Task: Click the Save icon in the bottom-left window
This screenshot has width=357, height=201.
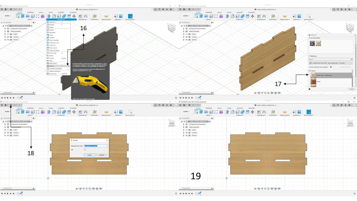Action: click(x=10, y=105)
